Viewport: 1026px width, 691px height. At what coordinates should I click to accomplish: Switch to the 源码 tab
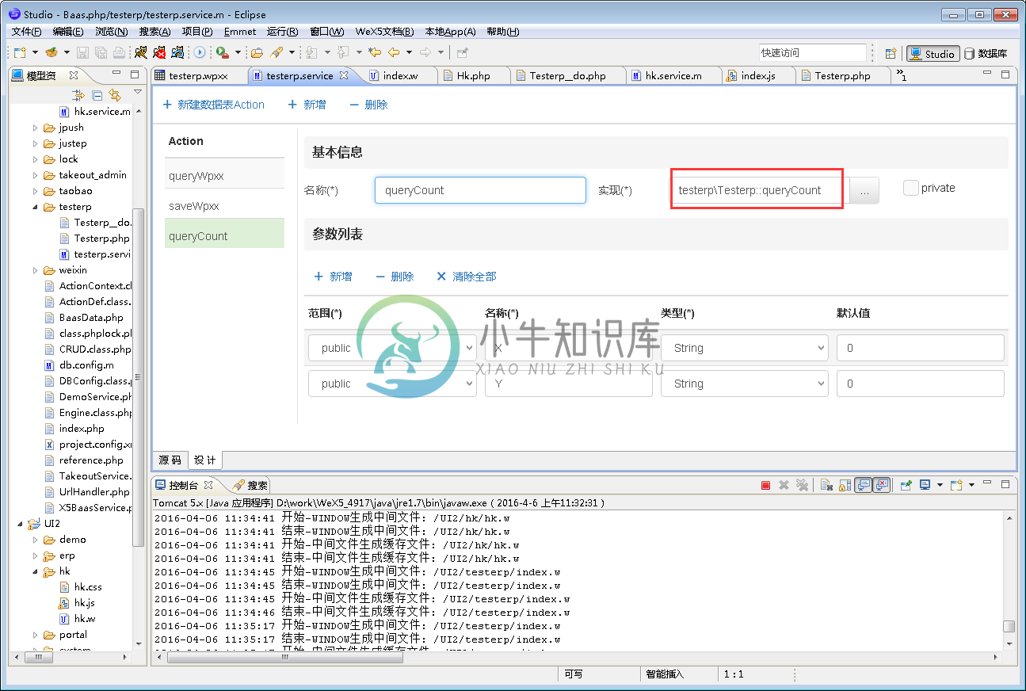tap(170, 460)
